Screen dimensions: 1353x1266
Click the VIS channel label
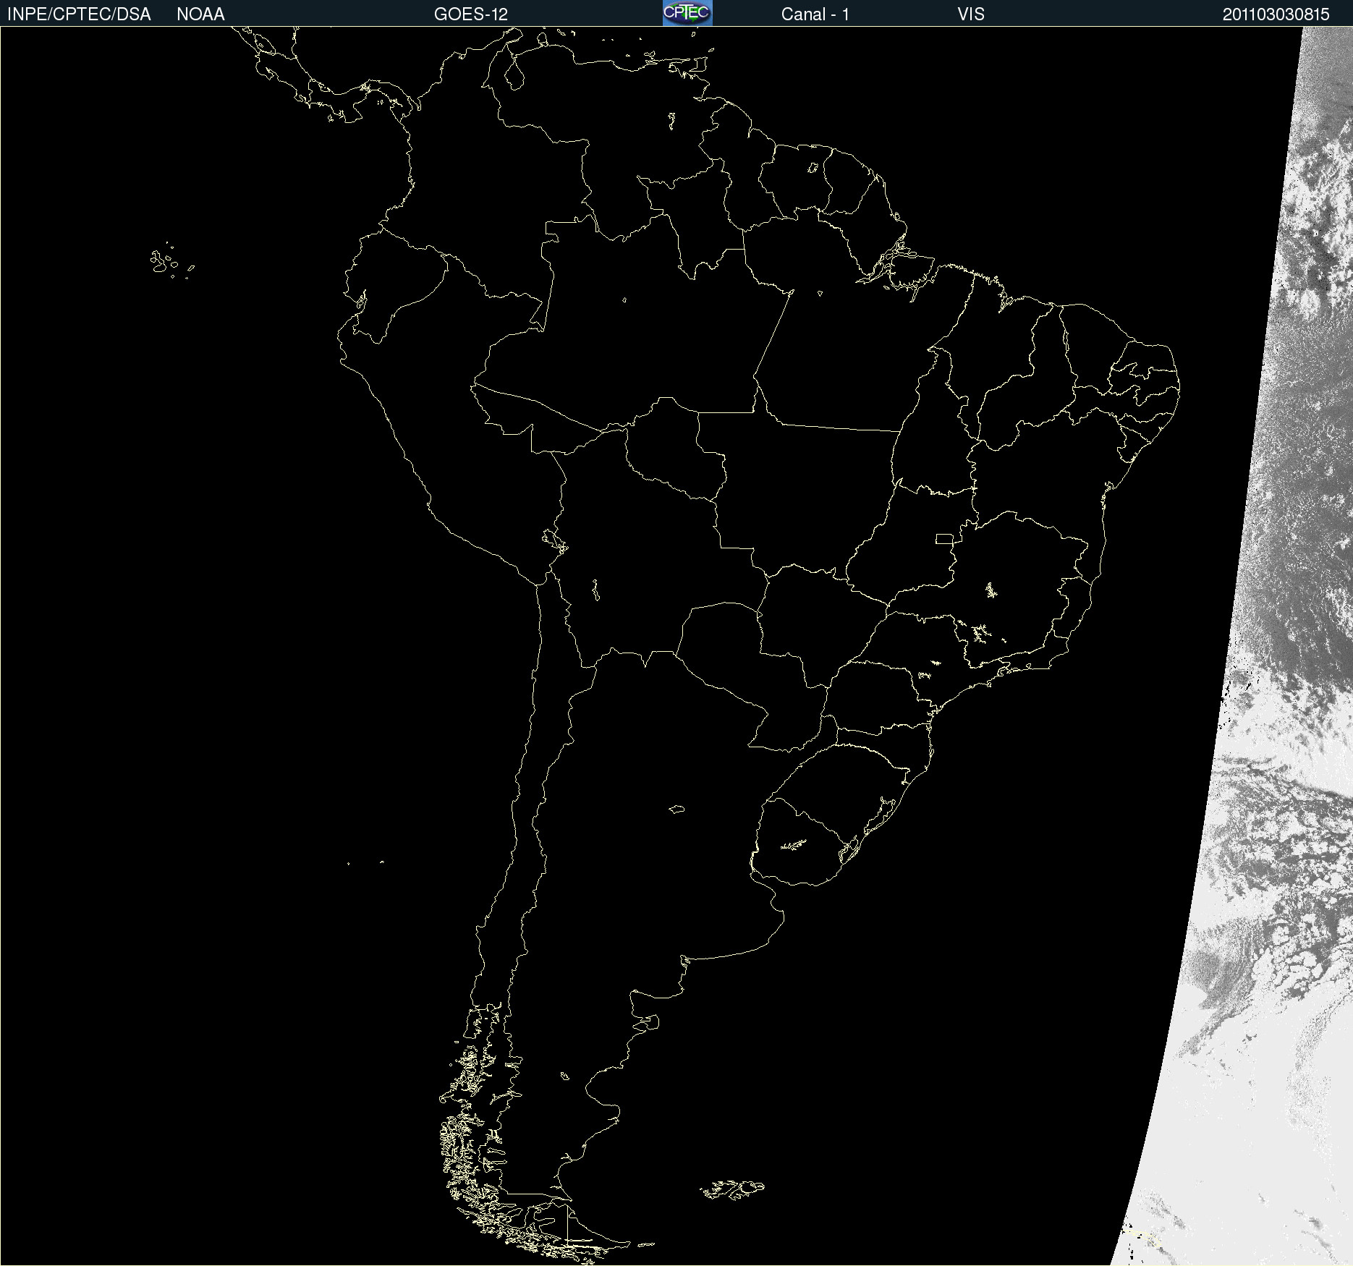point(971,14)
